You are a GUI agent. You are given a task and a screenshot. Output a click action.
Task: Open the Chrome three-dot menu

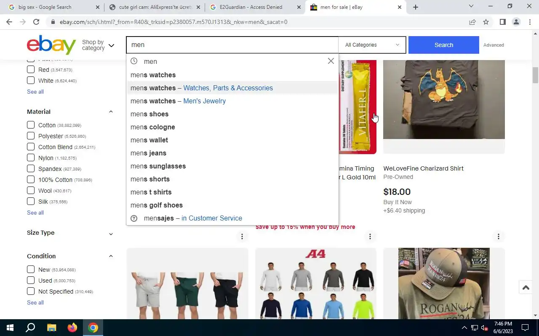529,22
